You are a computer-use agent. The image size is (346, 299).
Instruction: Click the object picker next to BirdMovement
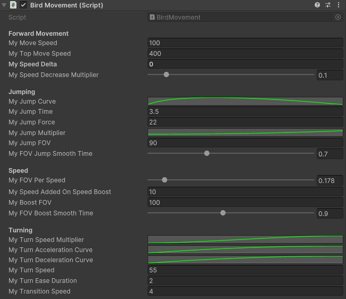(338, 17)
